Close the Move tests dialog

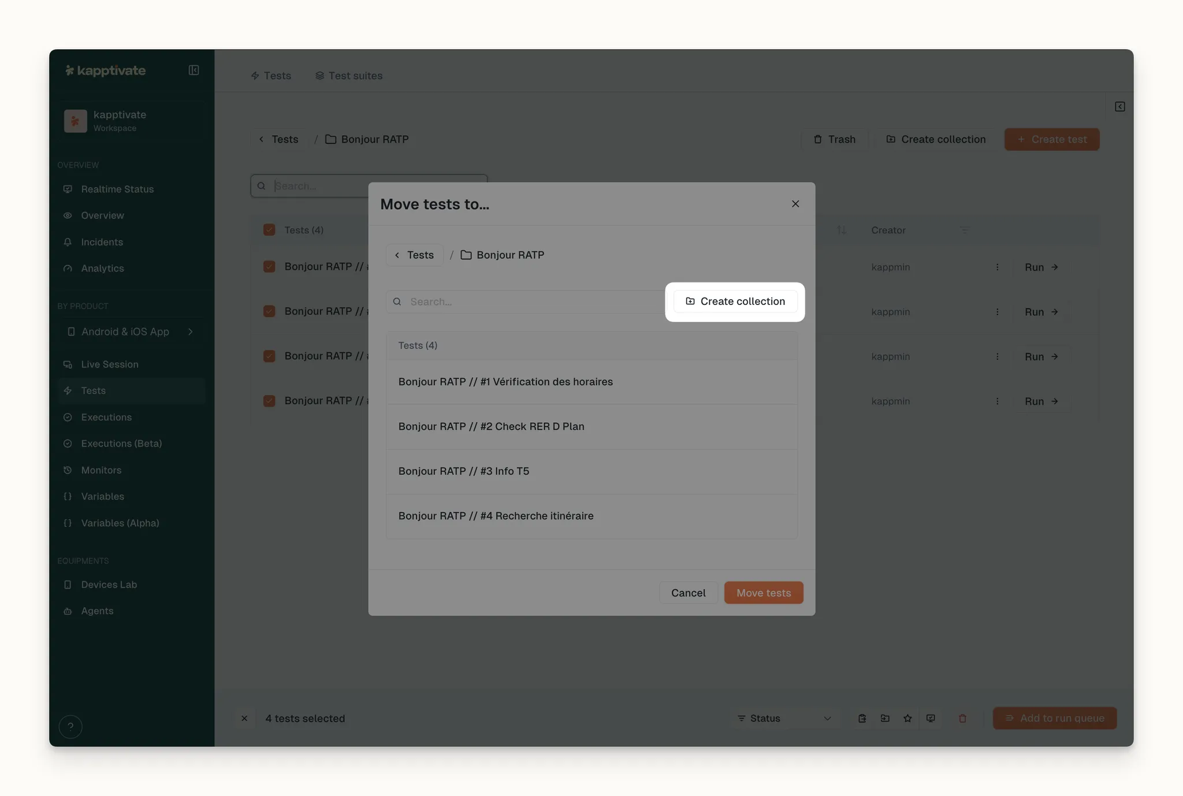pyautogui.click(x=795, y=204)
